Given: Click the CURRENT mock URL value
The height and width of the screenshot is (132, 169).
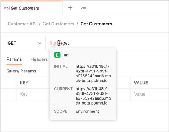Looking at the screenshot, I should [93, 96].
